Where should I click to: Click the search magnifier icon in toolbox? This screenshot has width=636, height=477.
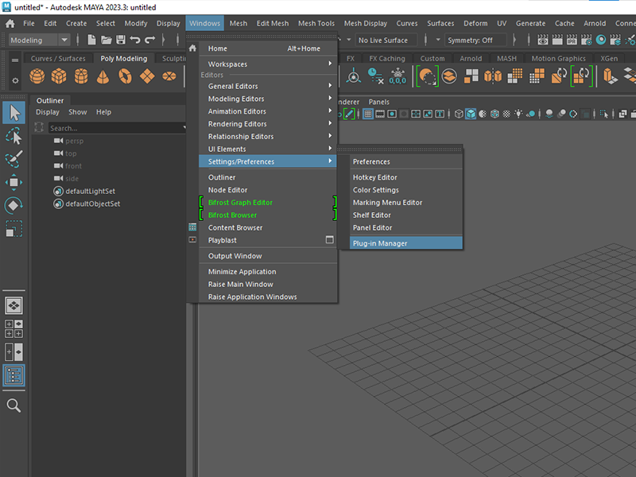coord(14,405)
